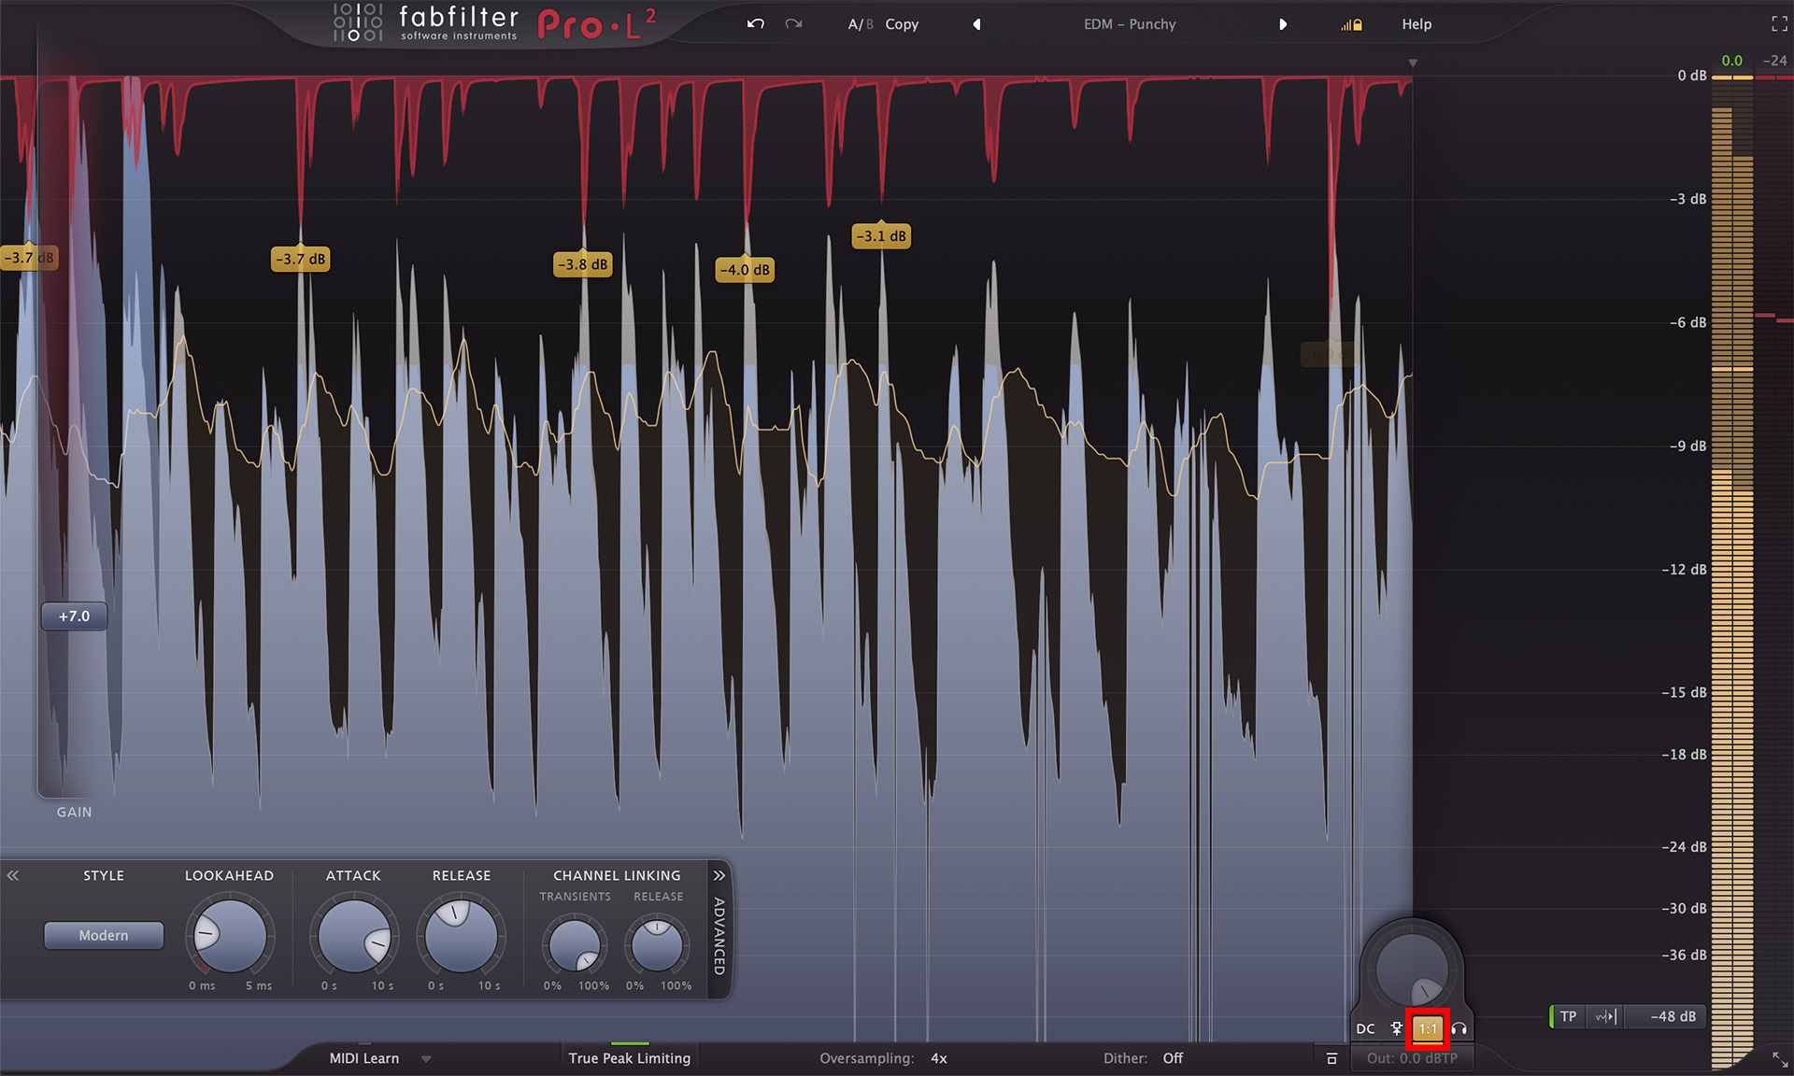Collapse panel using left double chevron

(13, 875)
